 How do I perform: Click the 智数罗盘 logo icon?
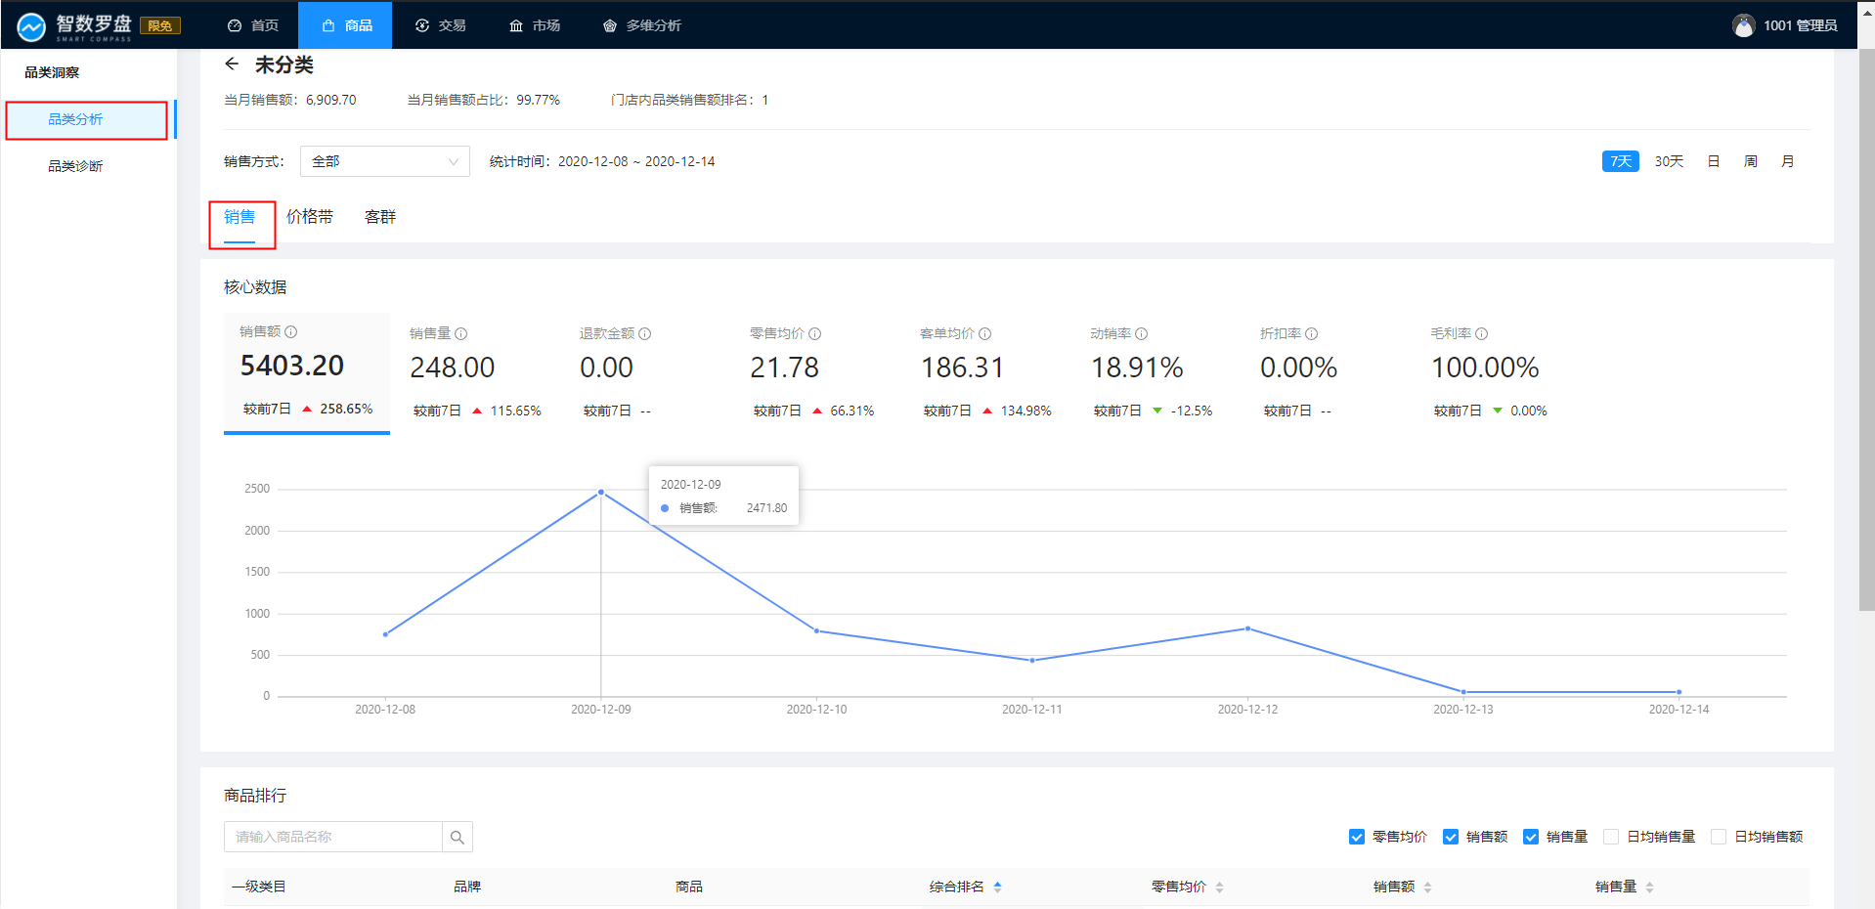pos(31,26)
